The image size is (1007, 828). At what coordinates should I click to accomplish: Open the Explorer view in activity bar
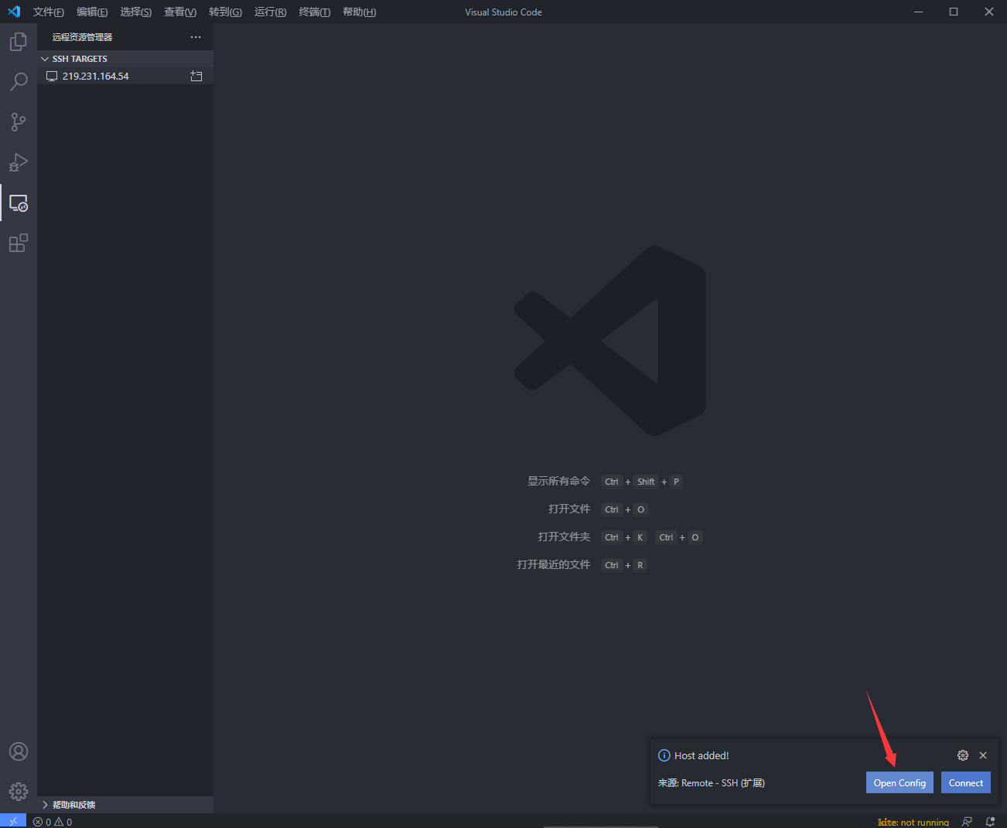pyautogui.click(x=19, y=42)
